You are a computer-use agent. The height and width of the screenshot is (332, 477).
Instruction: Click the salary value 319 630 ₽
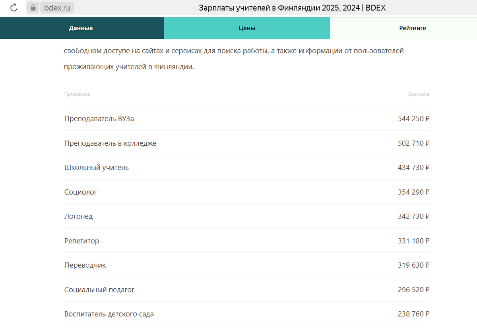[414, 265]
